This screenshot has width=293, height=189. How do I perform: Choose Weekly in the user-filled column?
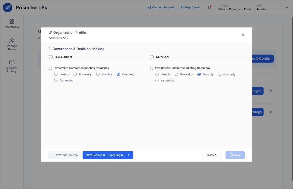(x=56, y=74)
